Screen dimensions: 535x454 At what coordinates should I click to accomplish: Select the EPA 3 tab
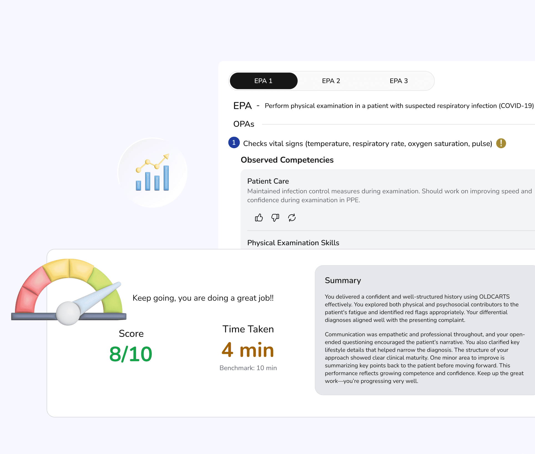coord(398,81)
